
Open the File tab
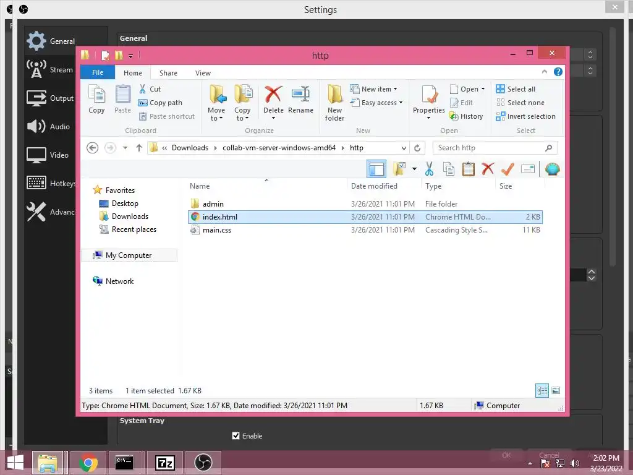tap(98, 72)
